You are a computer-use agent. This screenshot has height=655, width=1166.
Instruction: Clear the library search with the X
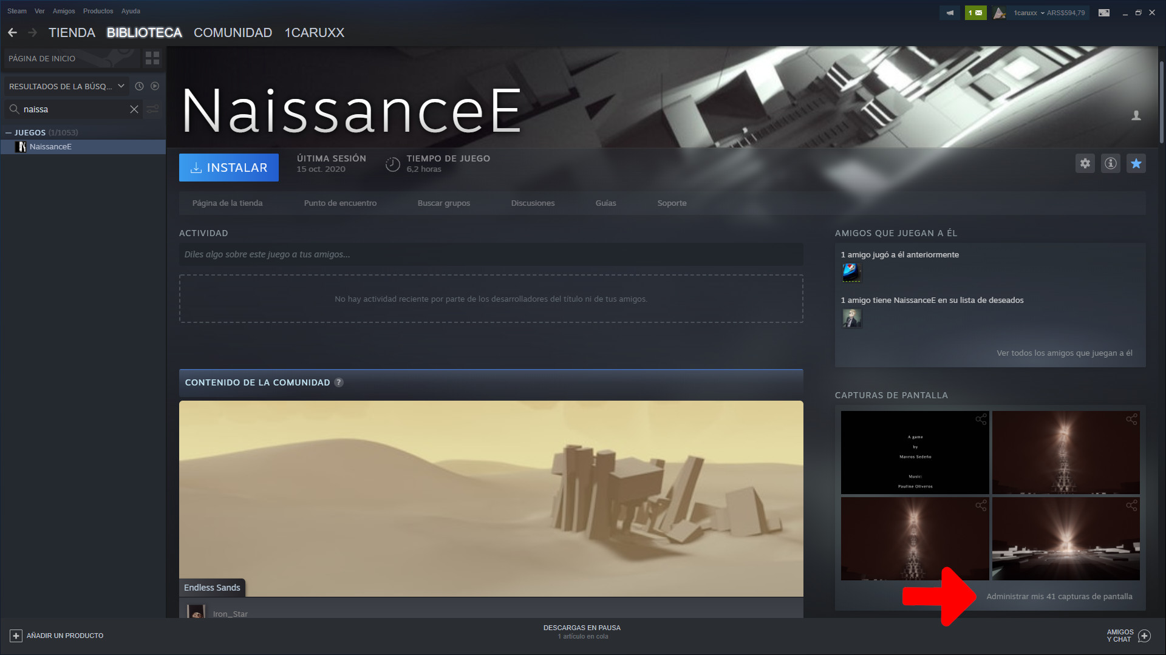[x=134, y=109]
